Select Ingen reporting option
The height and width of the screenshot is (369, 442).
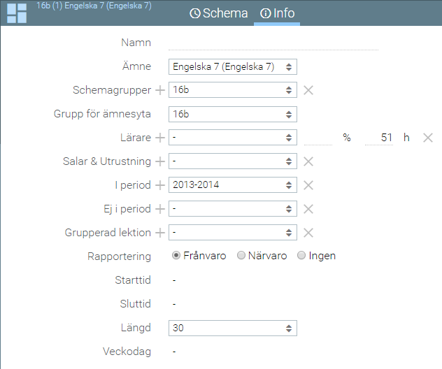pyautogui.click(x=301, y=256)
